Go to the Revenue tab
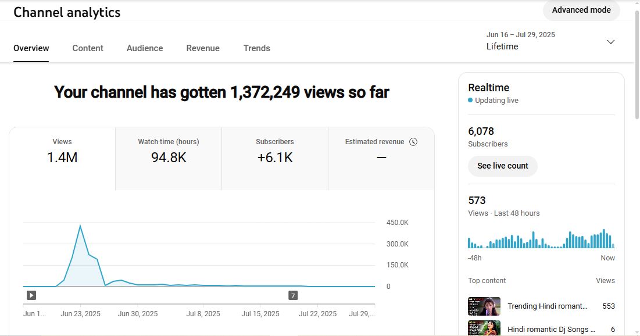 203,48
